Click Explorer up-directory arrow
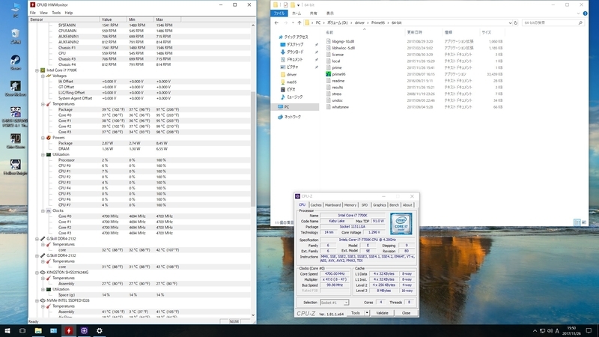This screenshot has width=599, height=337. point(299,23)
